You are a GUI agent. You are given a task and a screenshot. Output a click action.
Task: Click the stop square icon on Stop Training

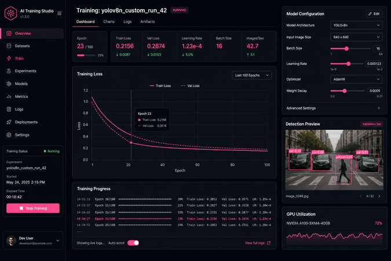(21, 208)
